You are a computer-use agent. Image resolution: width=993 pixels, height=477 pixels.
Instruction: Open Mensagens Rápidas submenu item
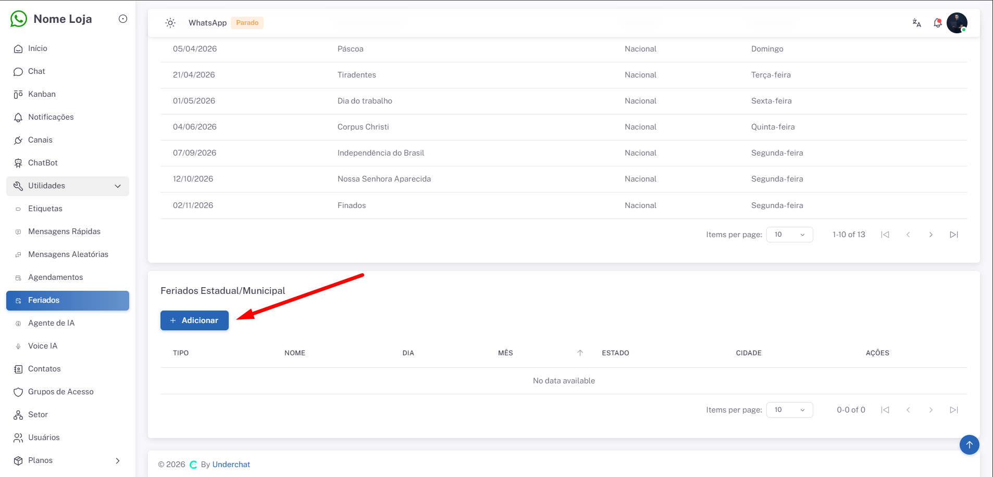pos(68,231)
